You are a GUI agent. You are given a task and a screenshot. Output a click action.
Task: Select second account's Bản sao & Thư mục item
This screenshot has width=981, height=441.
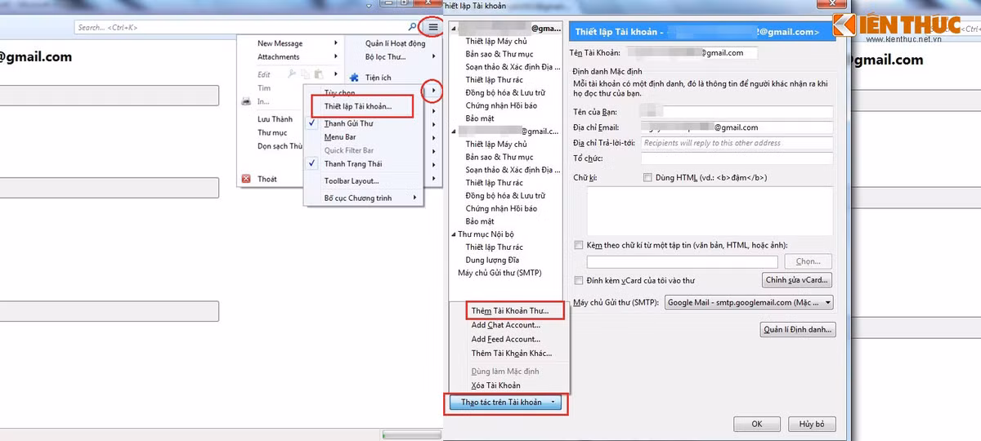[x=499, y=157]
